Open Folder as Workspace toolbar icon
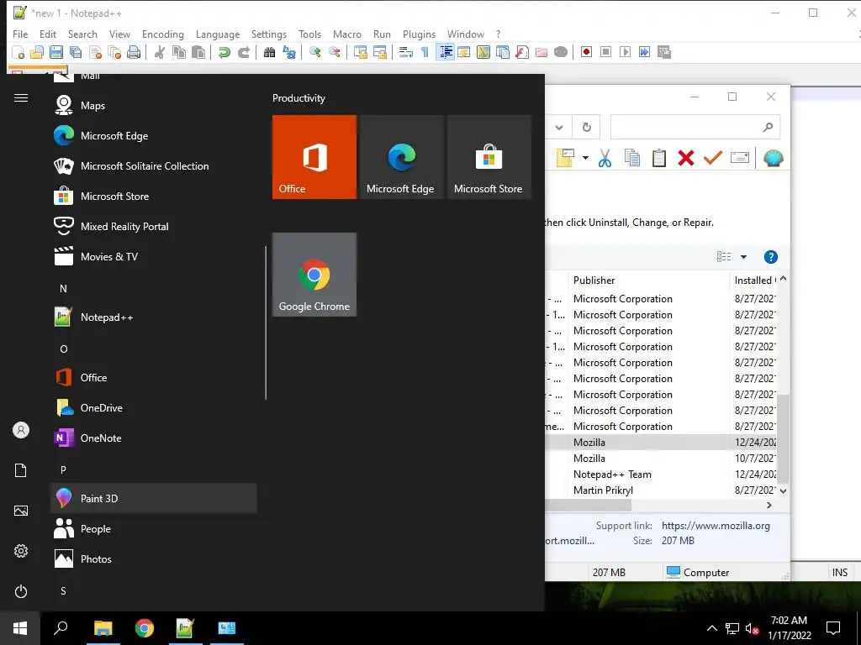Viewport: 861px width, 645px height. (x=541, y=52)
